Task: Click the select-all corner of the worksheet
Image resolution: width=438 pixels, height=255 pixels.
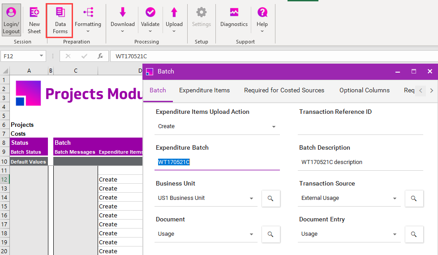Action: coord(5,71)
